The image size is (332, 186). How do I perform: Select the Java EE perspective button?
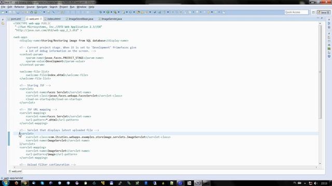(324, 12)
